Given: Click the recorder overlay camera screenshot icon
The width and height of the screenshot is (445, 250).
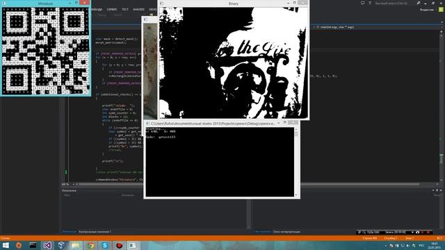Looking at the screenshot, I should (417, 232).
